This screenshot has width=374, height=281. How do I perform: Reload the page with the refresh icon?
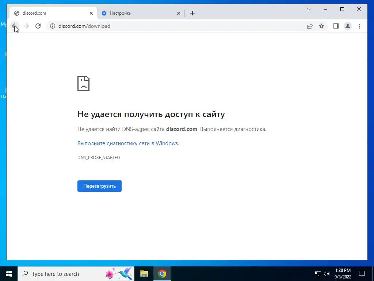pyautogui.click(x=38, y=26)
